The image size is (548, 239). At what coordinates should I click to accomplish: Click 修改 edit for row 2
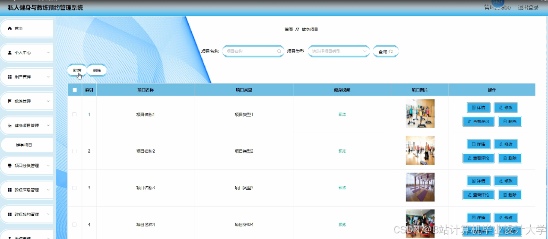pos(506,144)
